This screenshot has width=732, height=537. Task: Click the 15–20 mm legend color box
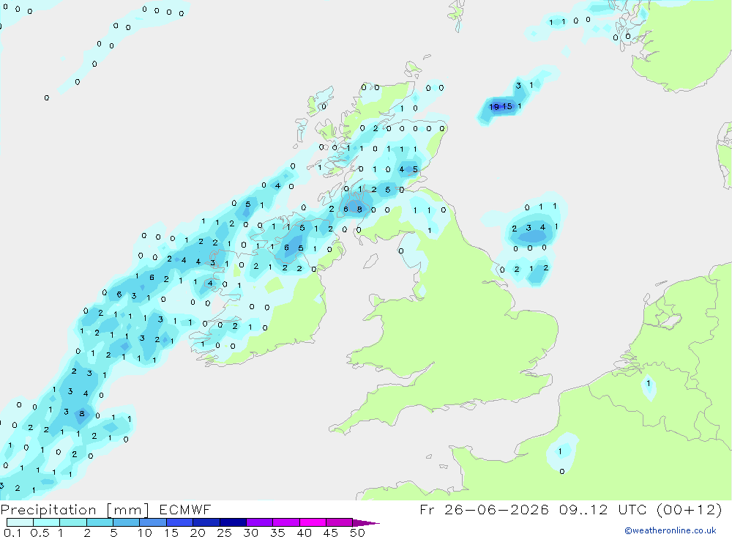180,522
